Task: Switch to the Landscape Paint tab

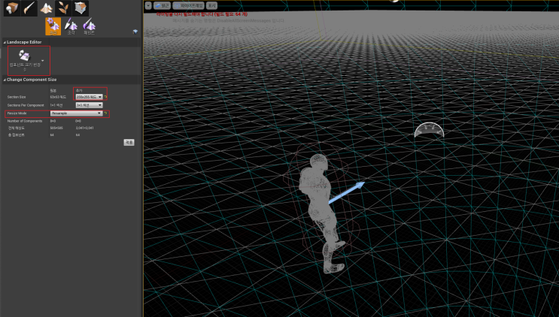Action: (90, 27)
